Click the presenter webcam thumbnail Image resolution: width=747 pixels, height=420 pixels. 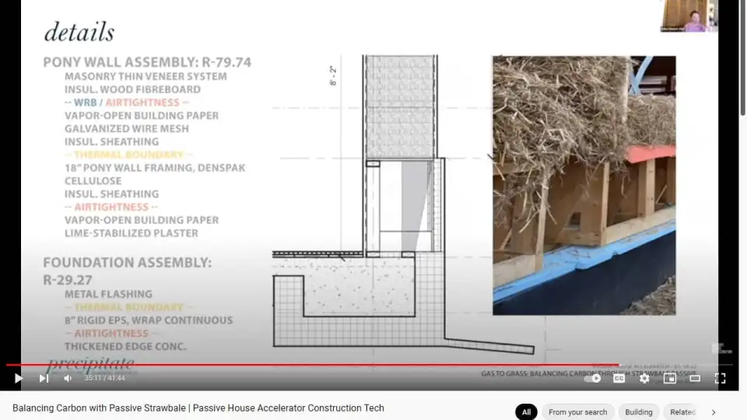(689, 16)
